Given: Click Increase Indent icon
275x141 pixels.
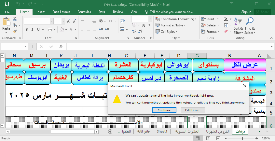Looking at the screenshot, I should [x=107, y=30].
